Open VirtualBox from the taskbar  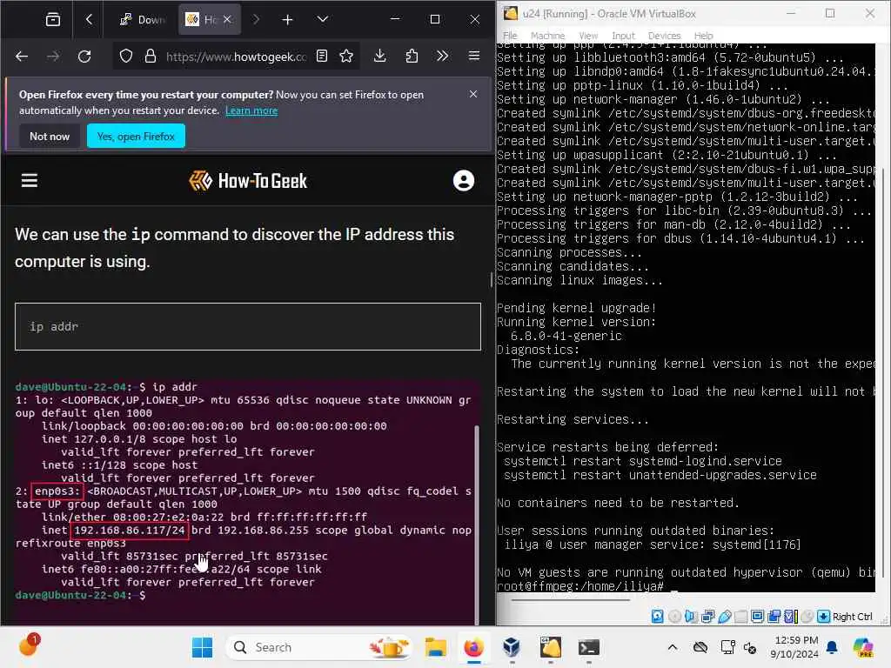tap(512, 647)
